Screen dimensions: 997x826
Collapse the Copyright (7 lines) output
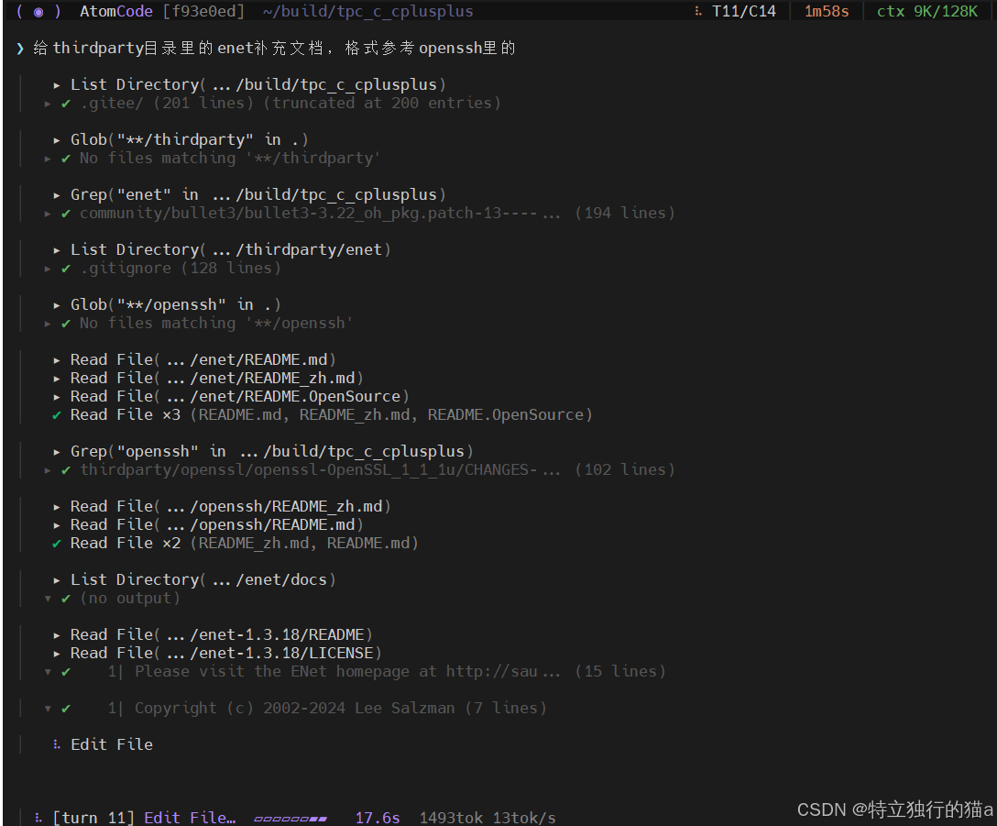tap(48, 709)
